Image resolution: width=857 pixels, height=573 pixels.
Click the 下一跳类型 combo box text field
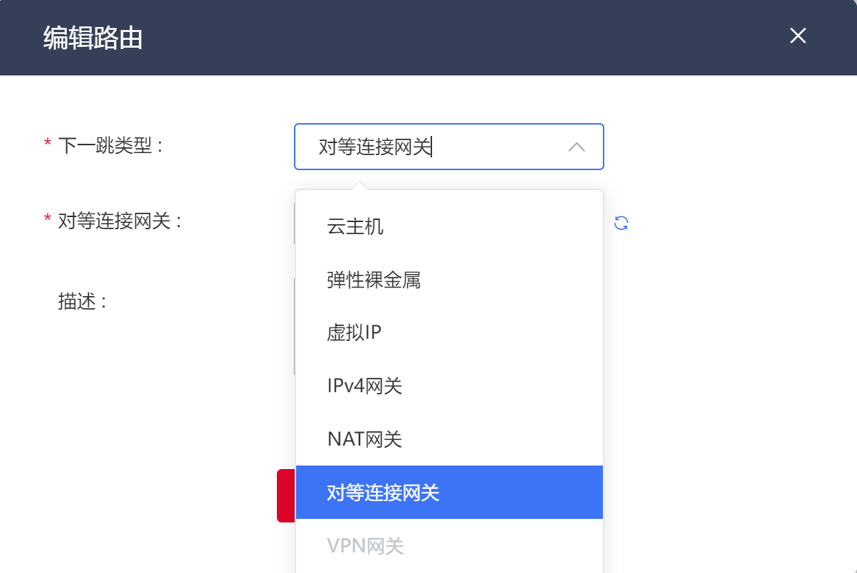pos(427,147)
